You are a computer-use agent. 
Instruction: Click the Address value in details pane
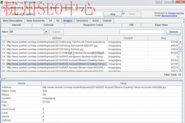tap(104, 87)
